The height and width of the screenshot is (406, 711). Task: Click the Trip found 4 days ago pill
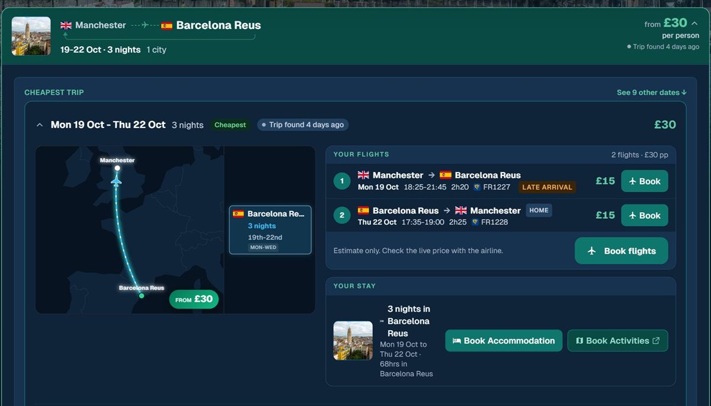click(x=303, y=125)
